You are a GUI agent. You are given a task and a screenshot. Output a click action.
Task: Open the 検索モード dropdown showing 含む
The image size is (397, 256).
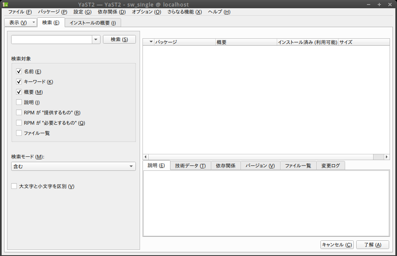click(x=73, y=166)
